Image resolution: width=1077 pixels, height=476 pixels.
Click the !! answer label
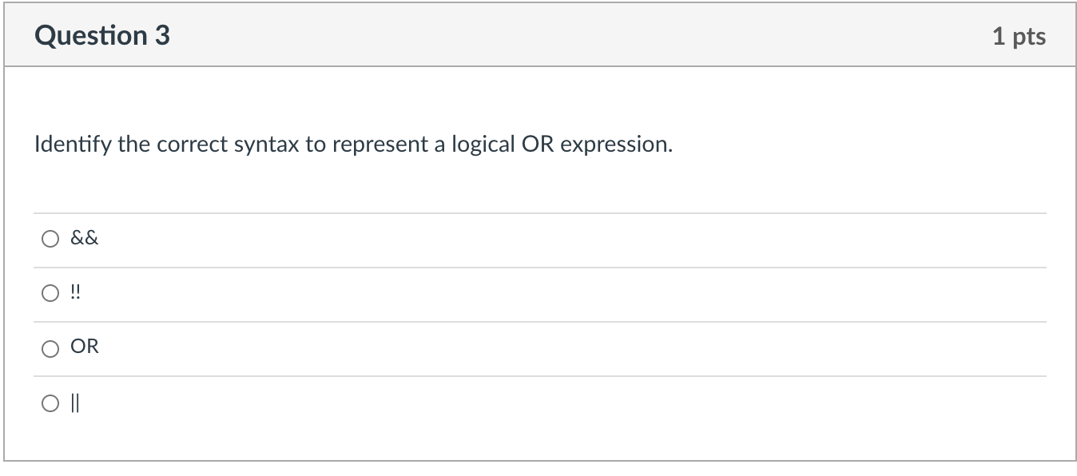[75, 292]
